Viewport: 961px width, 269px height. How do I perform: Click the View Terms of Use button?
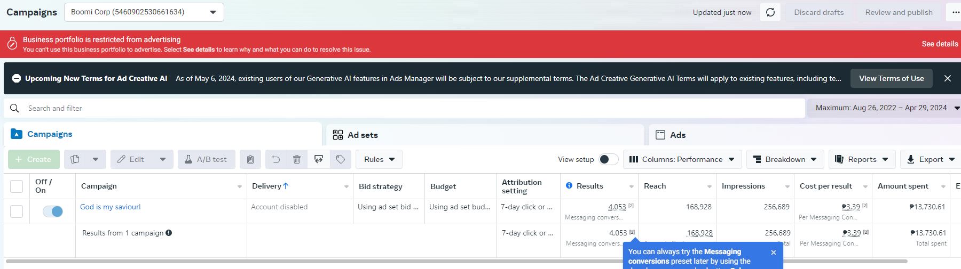pyautogui.click(x=891, y=78)
